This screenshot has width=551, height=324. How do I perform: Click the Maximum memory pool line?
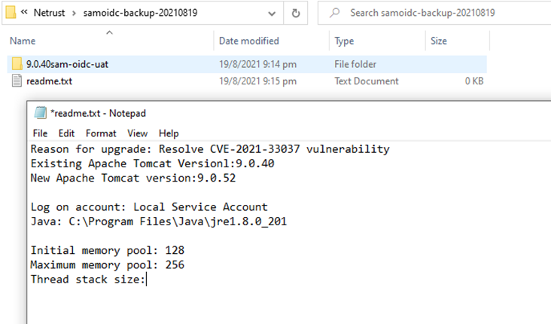(108, 265)
